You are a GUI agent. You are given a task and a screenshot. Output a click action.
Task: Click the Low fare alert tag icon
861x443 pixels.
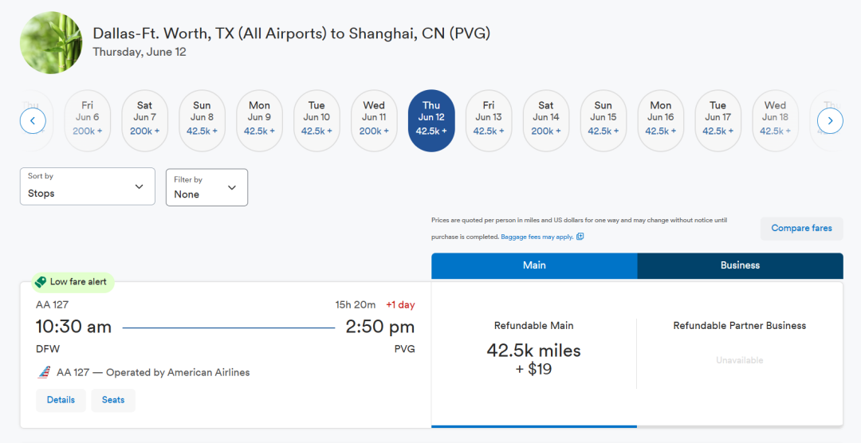[x=40, y=281]
